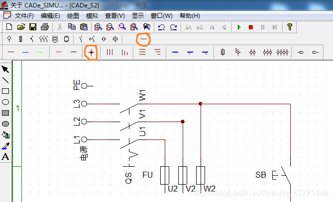Viewport: 333px width, 202px height.
Task: Open the 窗口(W) menu
Action: [161, 16]
